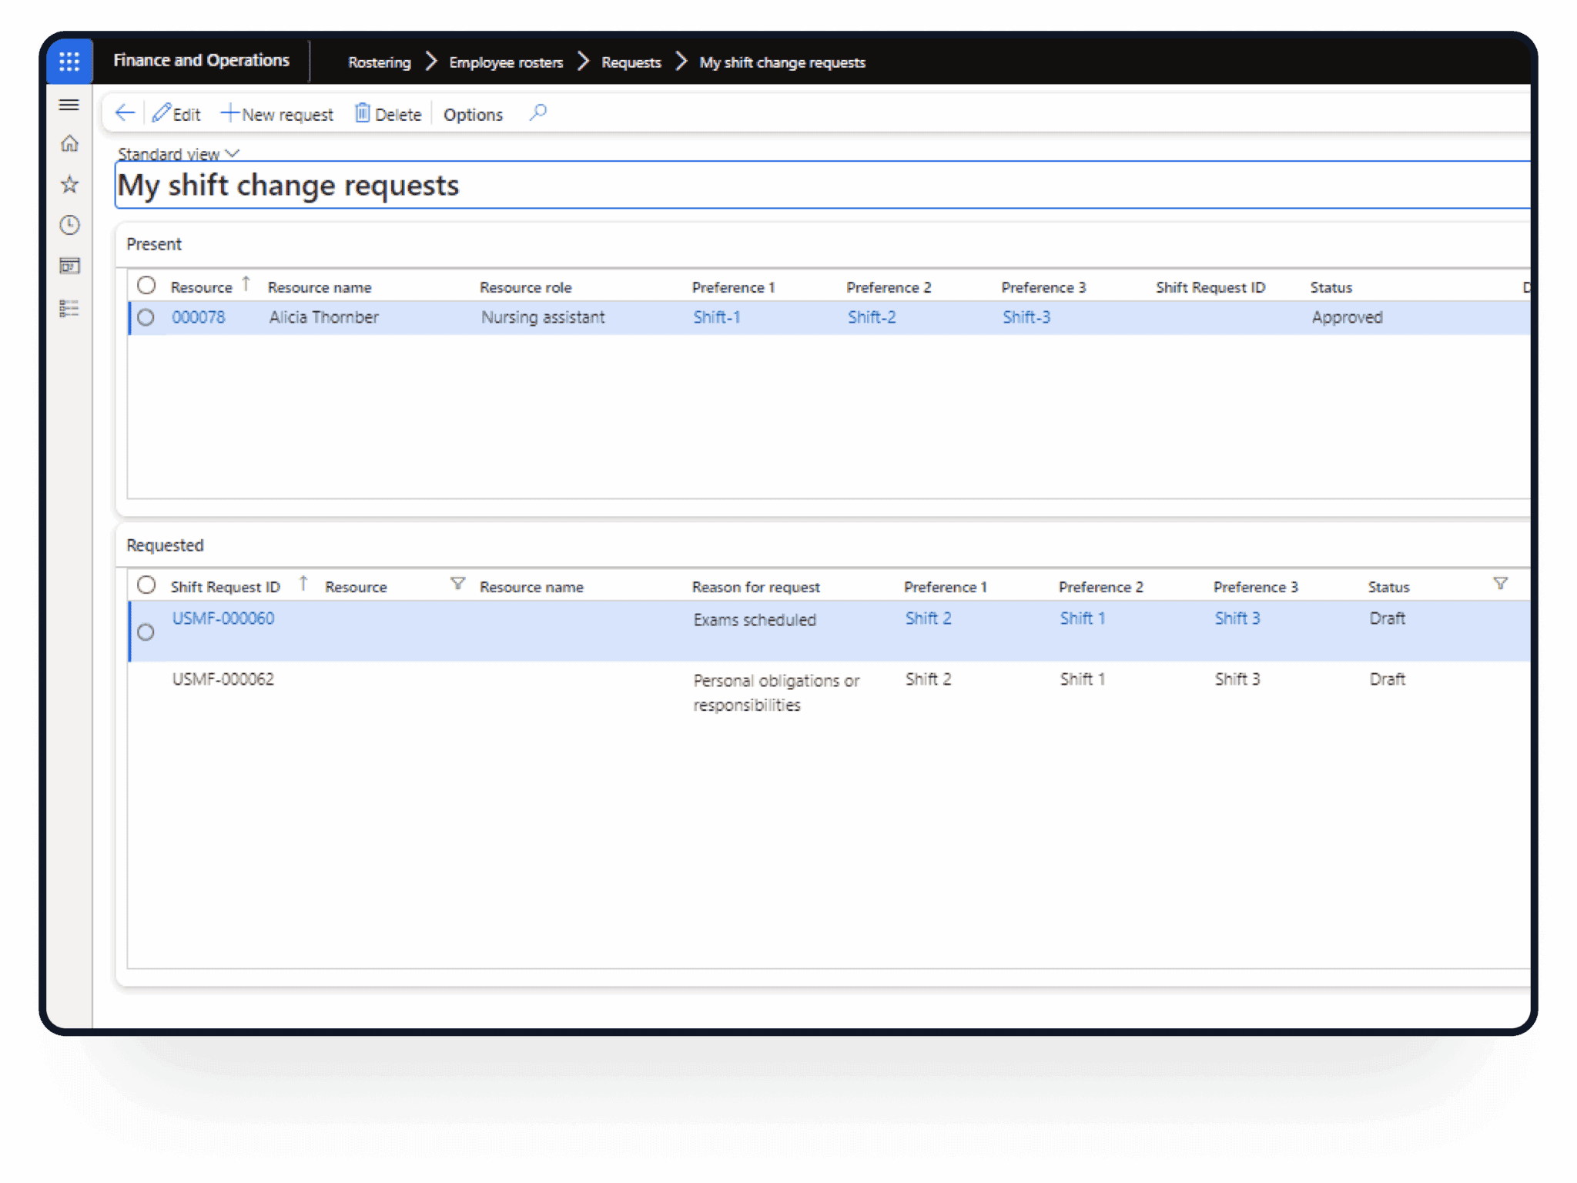Create a New request
Viewport: 1577px width, 1183px height.
coord(277,114)
